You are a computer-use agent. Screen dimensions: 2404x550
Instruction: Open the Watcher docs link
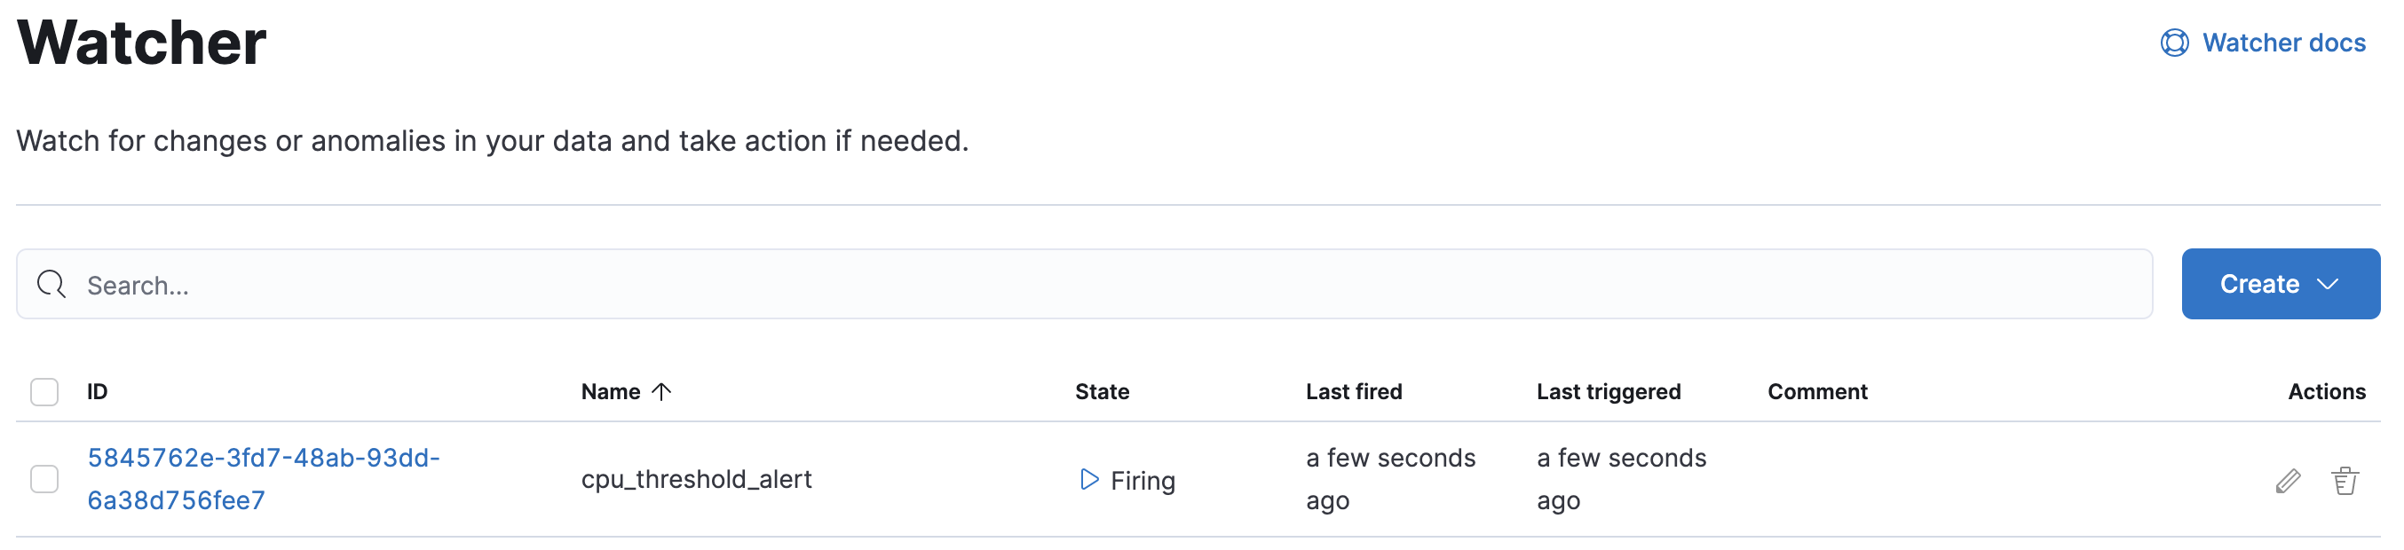(x=2282, y=43)
